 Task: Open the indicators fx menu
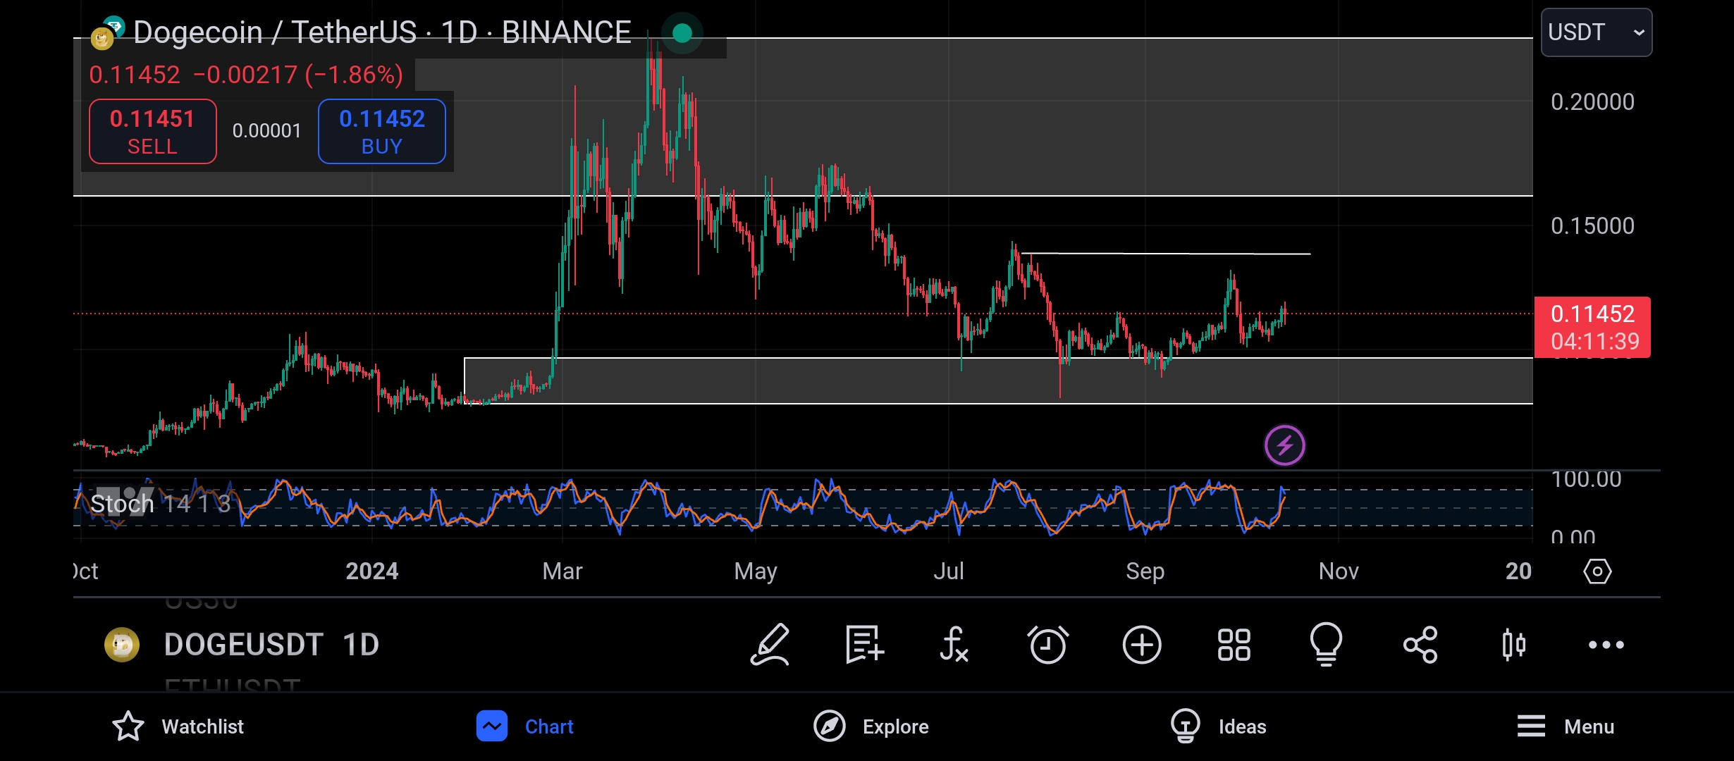954,645
